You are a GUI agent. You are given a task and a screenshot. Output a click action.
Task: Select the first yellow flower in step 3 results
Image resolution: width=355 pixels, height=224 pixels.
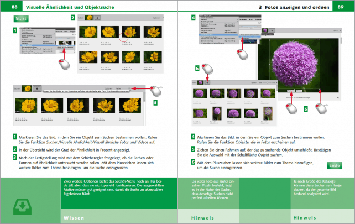(26, 106)
